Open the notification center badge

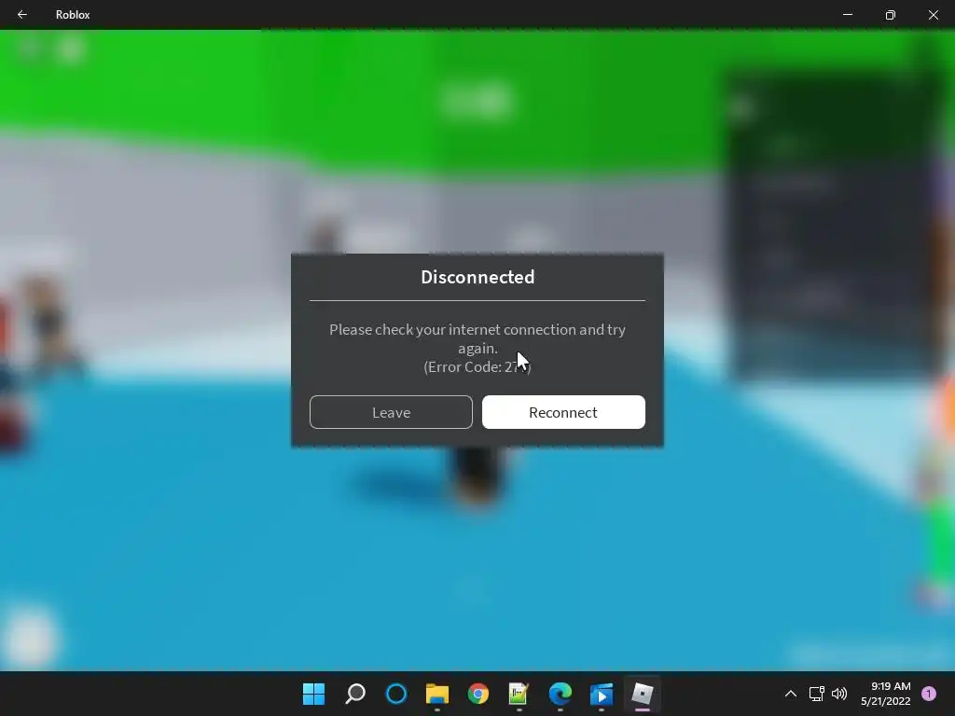click(929, 694)
